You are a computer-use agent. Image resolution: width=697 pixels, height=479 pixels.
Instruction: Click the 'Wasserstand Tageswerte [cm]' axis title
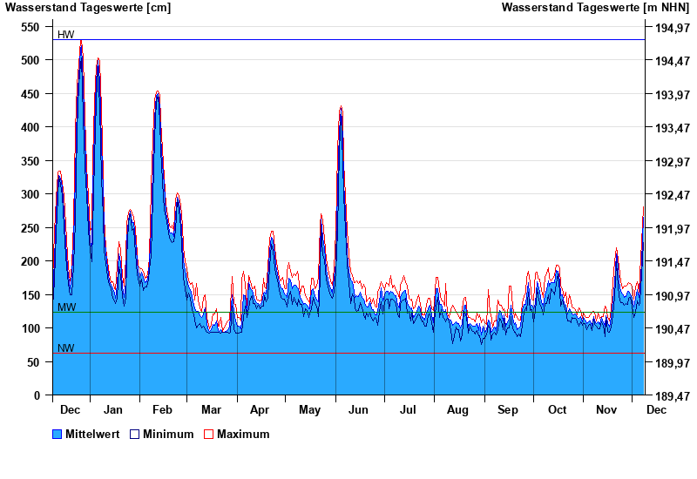tap(88, 8)
